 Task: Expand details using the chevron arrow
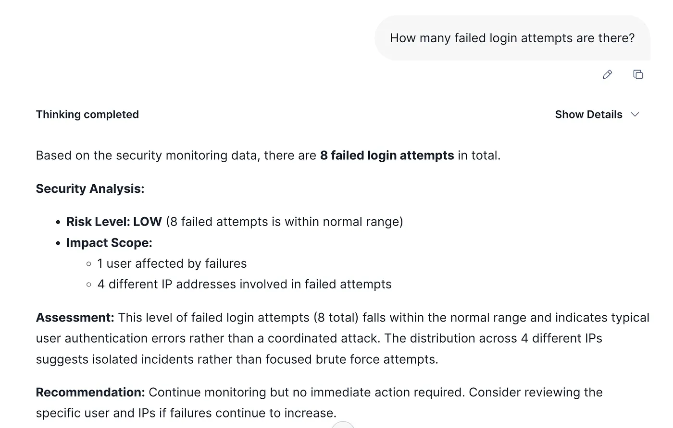635,114
